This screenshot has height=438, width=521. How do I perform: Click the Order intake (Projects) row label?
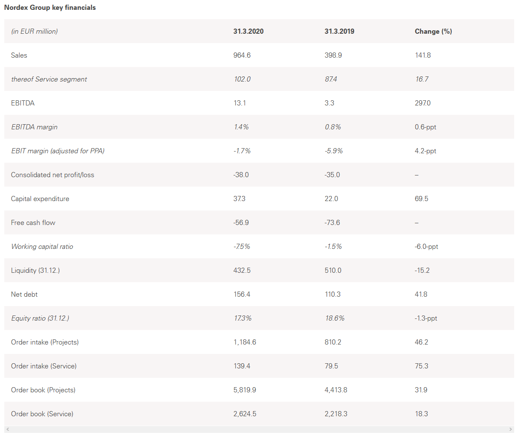tap(45, 342)
